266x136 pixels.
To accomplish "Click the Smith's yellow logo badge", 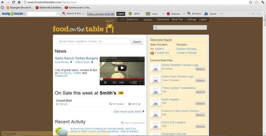I will point(121,93).
